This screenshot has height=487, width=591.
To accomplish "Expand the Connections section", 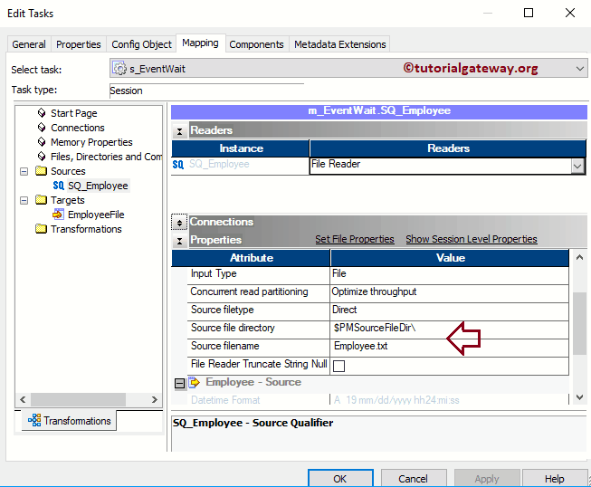I will [x=180, y=223].
